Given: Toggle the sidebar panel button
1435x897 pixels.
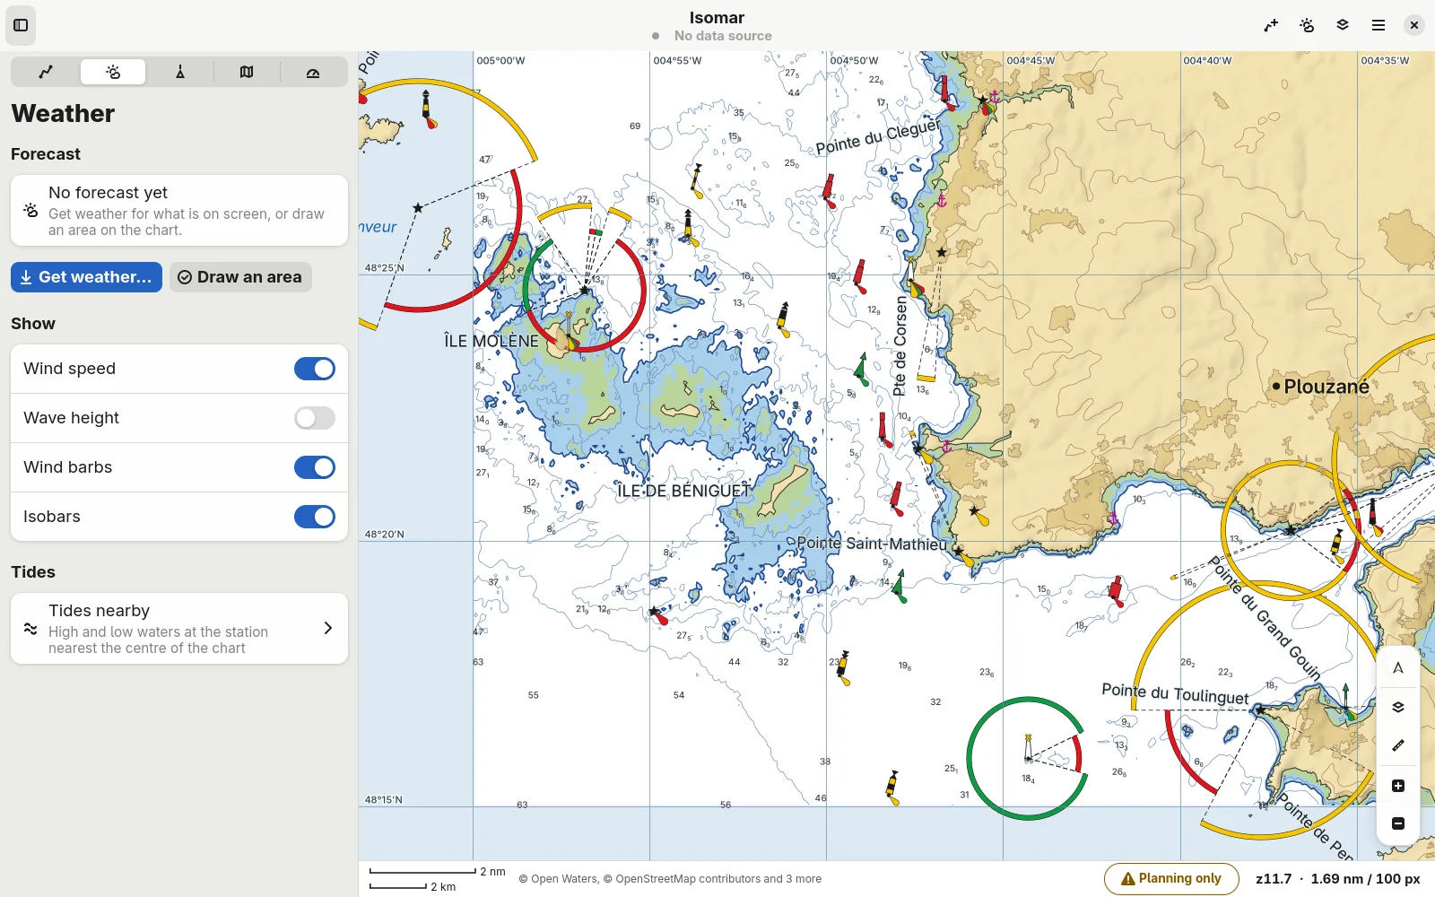Looking at the screenshot, I should [x=21, y=25].
